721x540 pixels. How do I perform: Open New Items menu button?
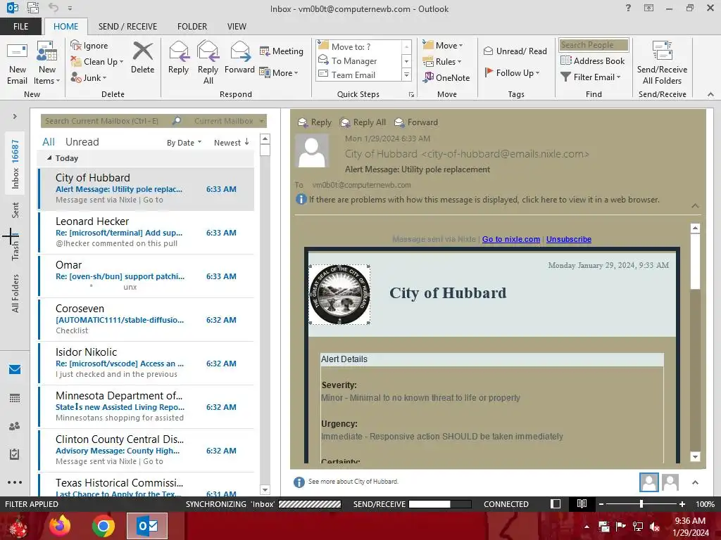click(47, 63)
